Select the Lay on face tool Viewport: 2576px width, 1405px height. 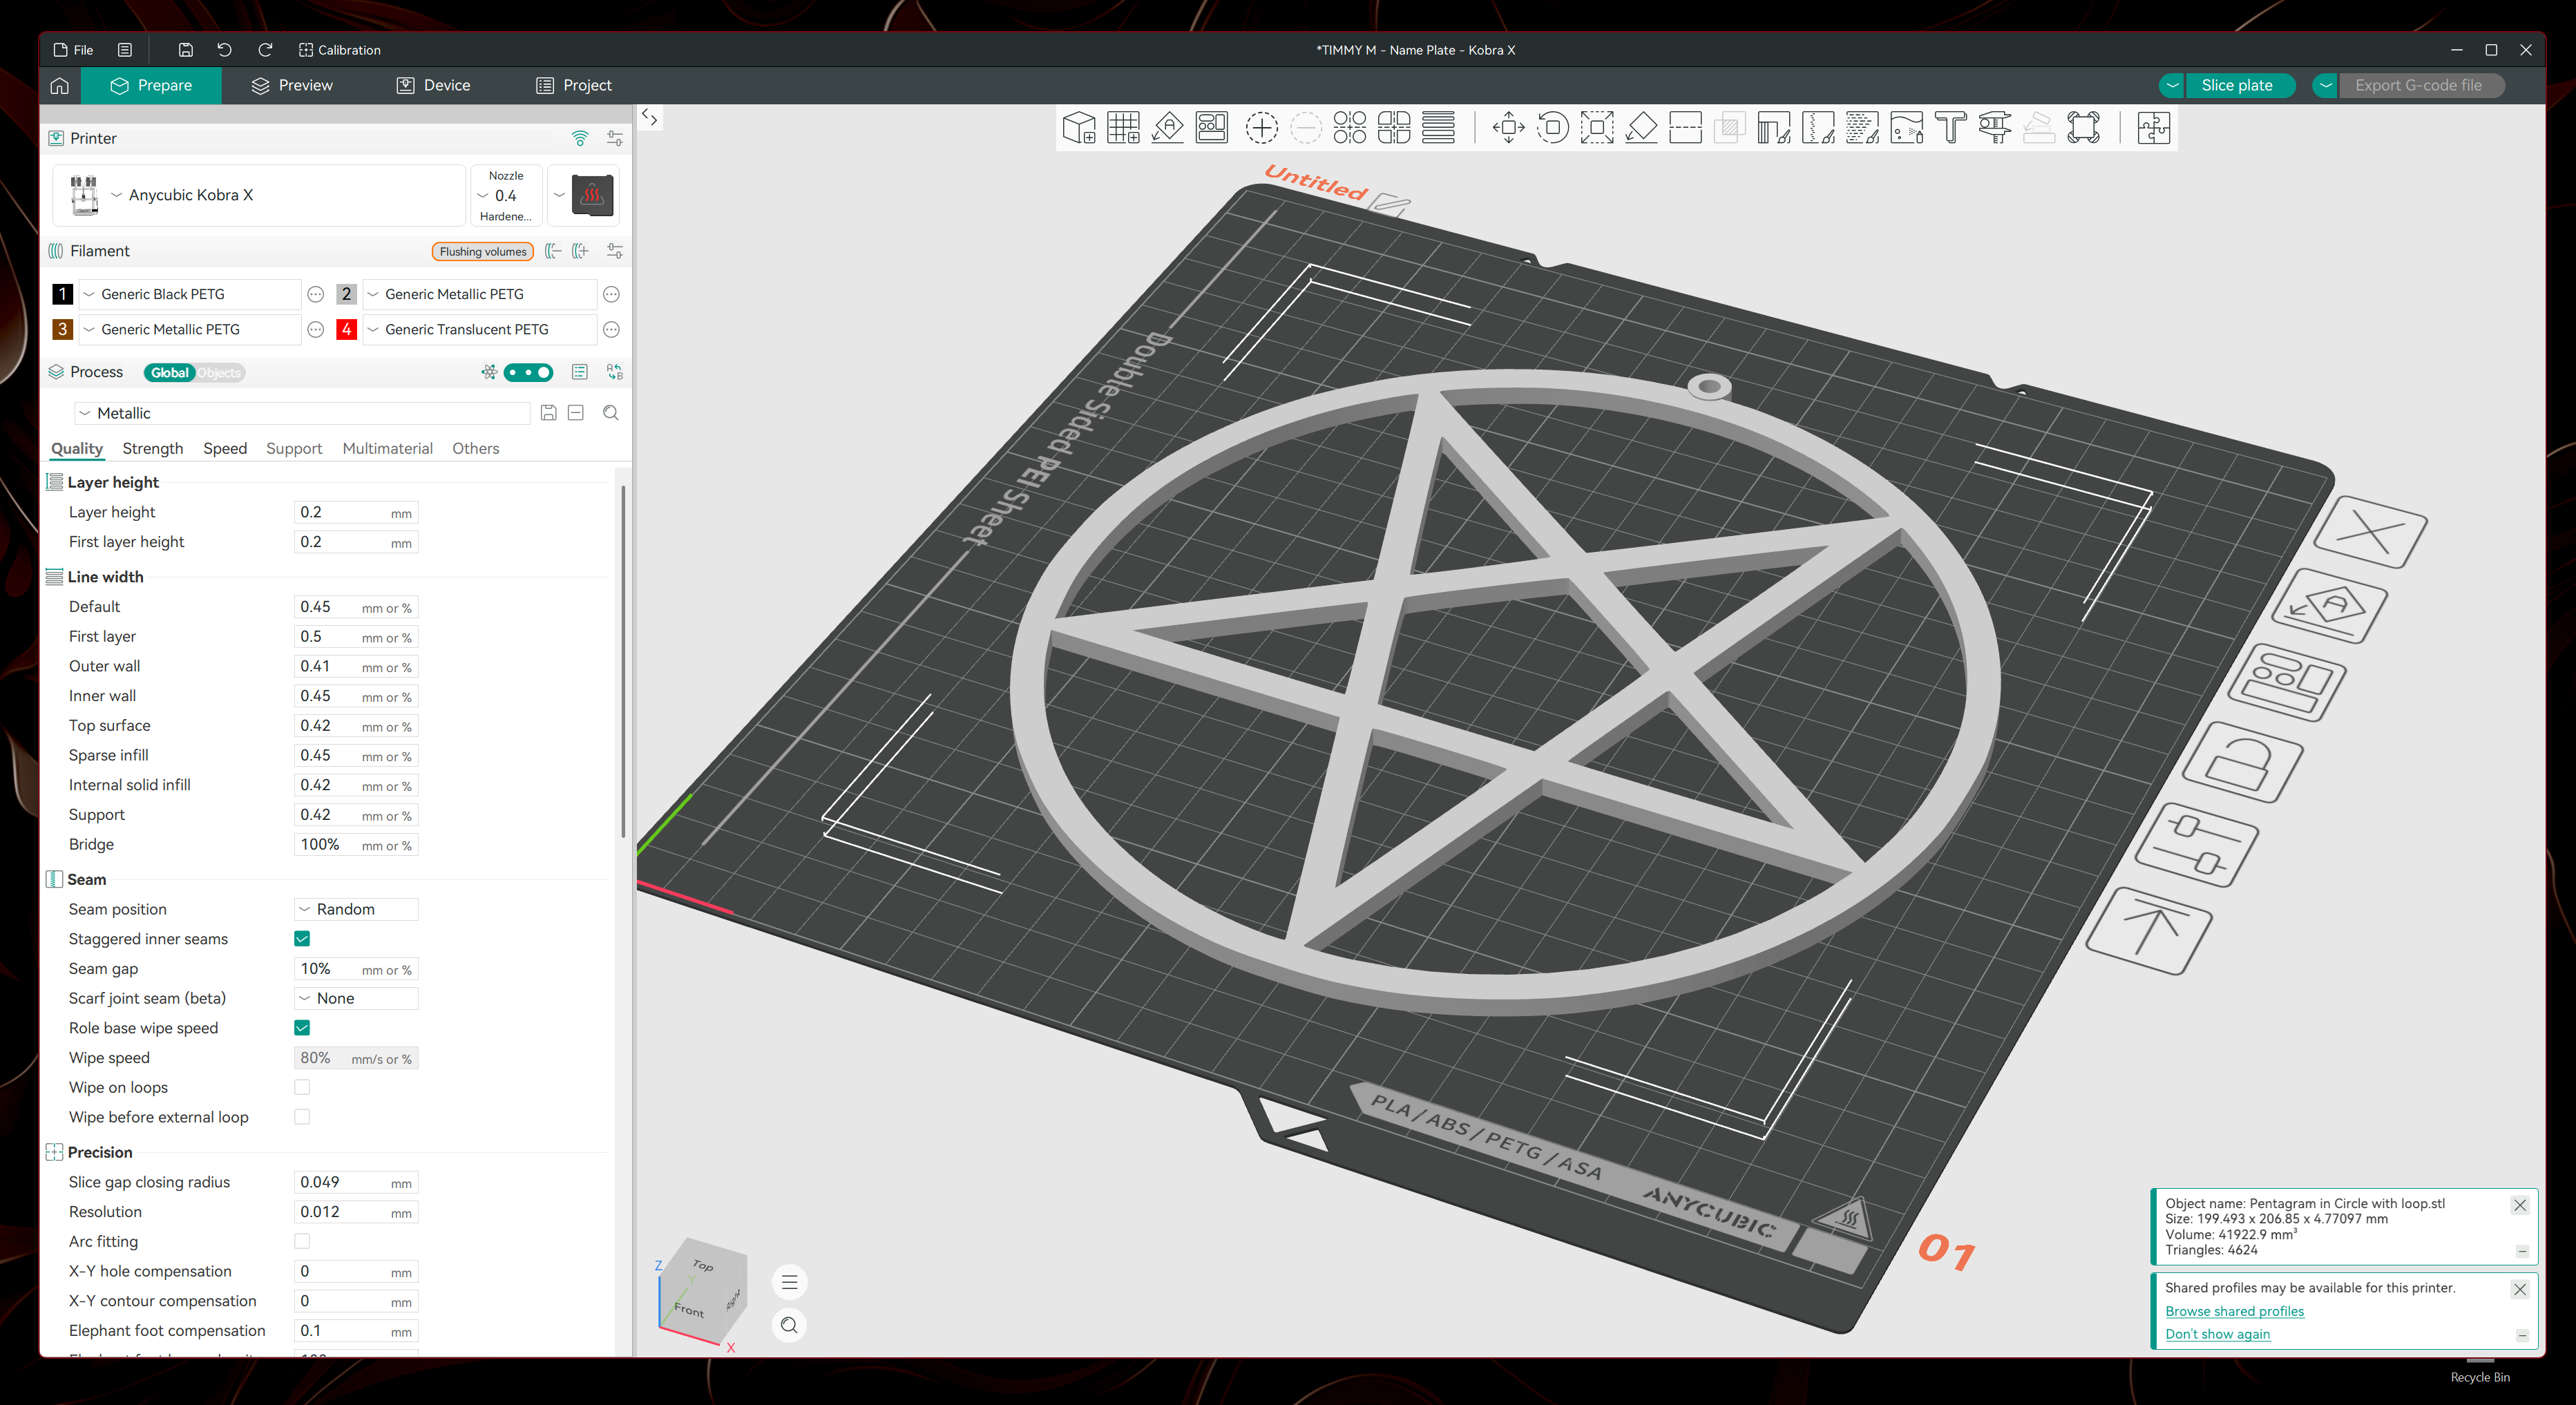(1641, 128)
